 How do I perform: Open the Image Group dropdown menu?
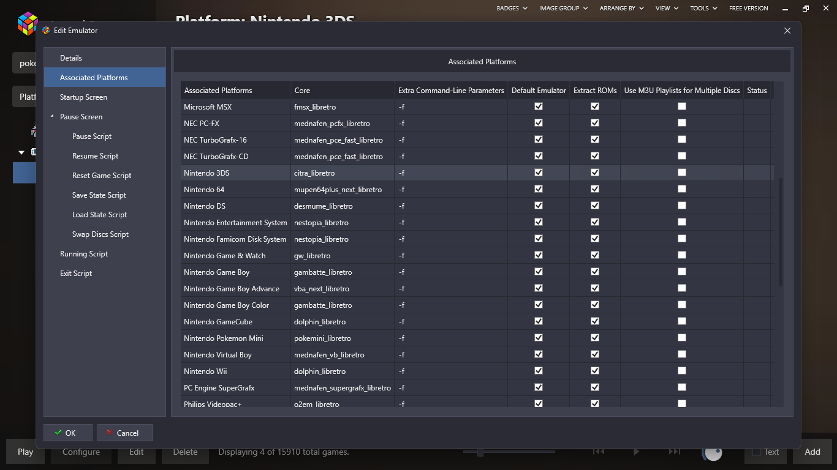[563, 8]
